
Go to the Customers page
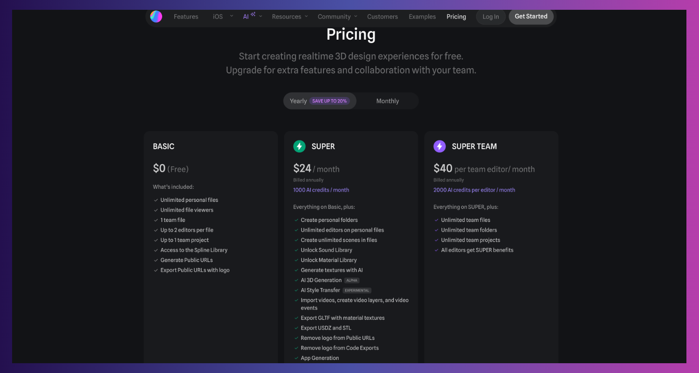click(x=383, y=17)
